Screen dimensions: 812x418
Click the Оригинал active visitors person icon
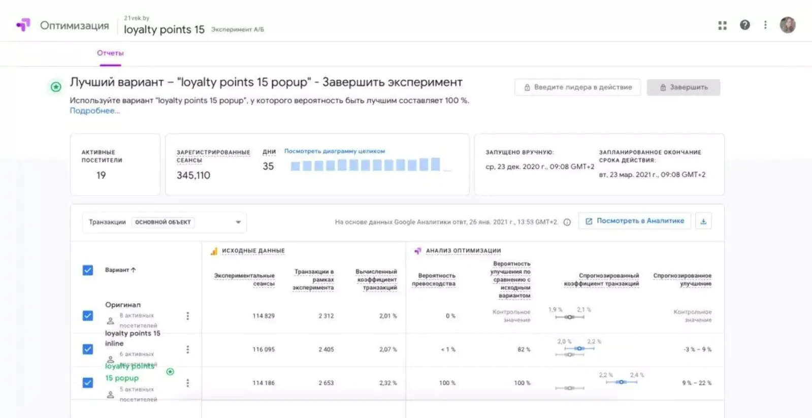coord(110,321)
